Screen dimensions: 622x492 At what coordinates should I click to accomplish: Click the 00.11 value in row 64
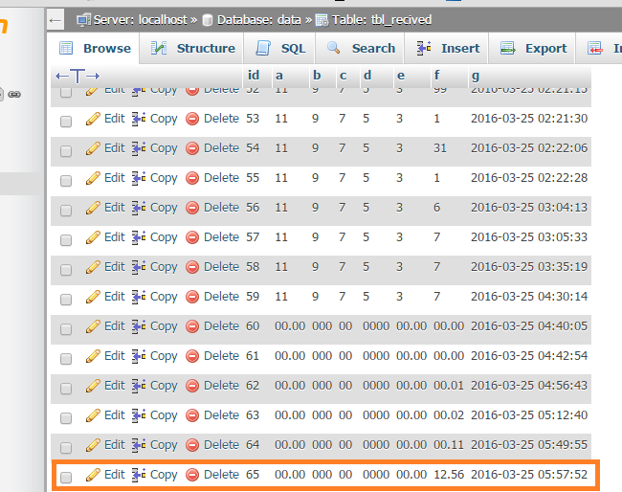tap(449, 445)
